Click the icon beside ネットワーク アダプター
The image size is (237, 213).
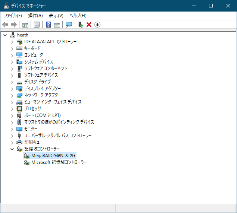(x=19, y=95)
